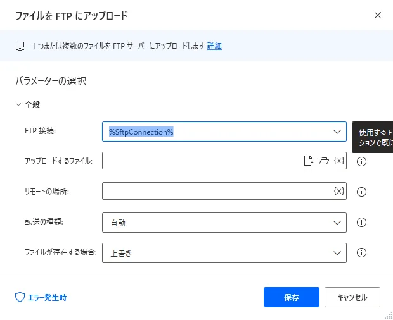The width and height of the screenshot is (393, 320).
Task: Insert variable in リモートの場所 field
Action: pyautogui.click(x=339, y=191)
